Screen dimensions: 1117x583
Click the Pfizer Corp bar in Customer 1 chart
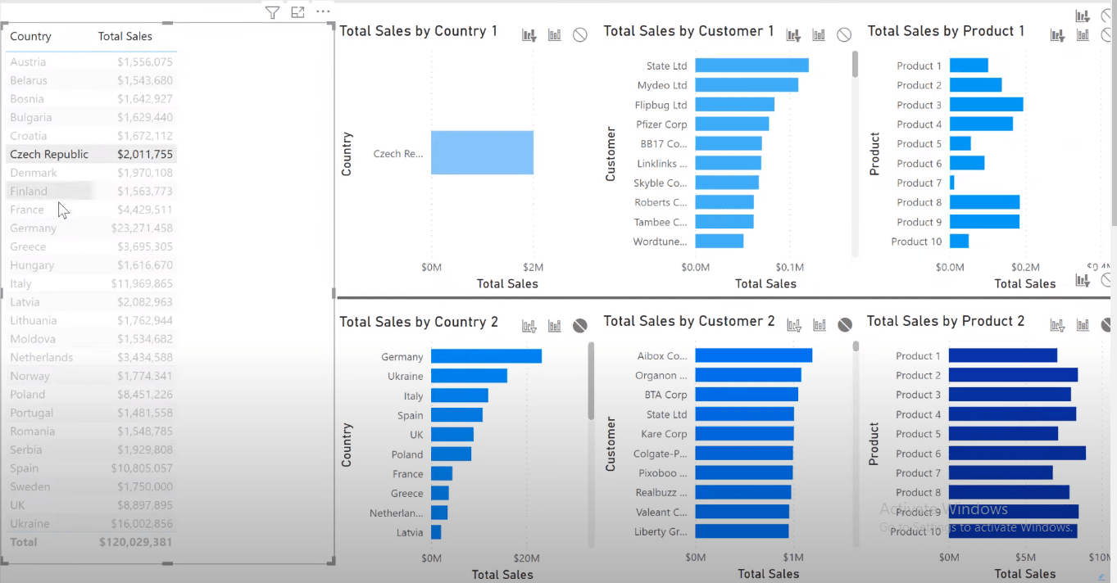coord(732,124)
